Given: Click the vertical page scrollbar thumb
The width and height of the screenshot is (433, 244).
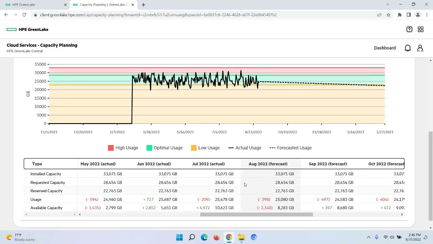Looking at the screenshot, I should (430, 176).
